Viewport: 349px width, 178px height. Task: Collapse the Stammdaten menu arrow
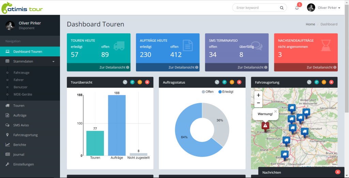point(54,61)
